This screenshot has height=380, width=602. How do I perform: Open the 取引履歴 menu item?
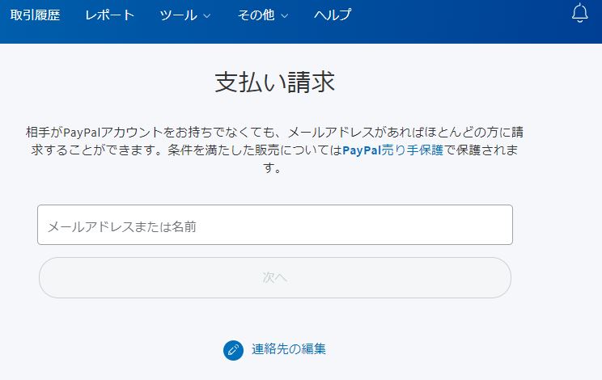point(35,15)
